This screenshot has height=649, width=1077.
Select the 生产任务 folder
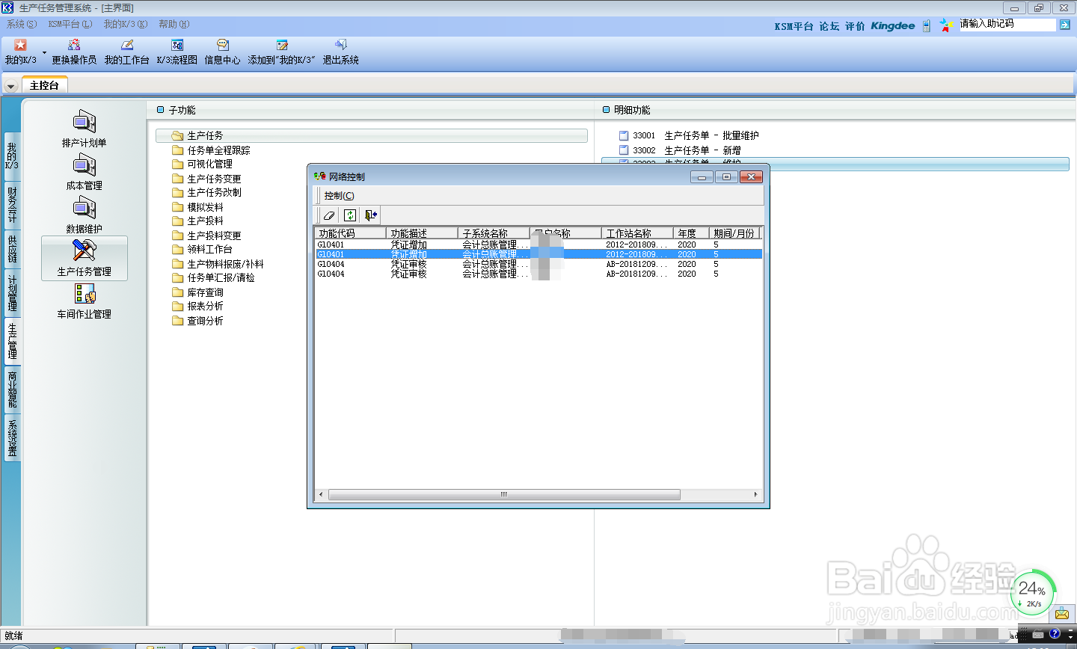click(x=372, y=135)
